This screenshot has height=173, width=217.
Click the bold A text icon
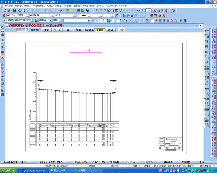(x=132, y=15)
